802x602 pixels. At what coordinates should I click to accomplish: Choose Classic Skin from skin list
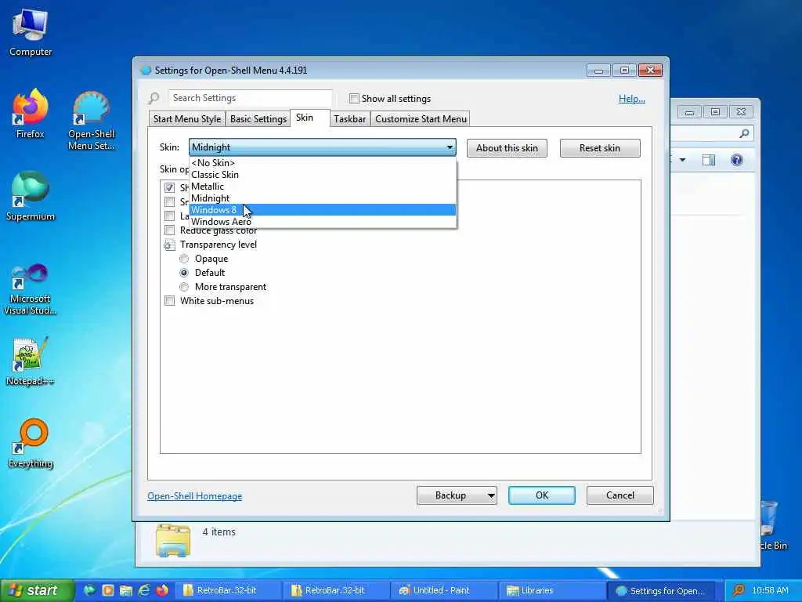click(x=322, y=175)
